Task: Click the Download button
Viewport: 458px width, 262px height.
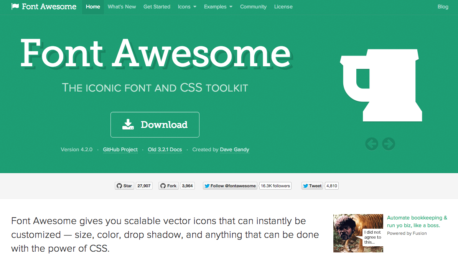Action: click(155, 124)
